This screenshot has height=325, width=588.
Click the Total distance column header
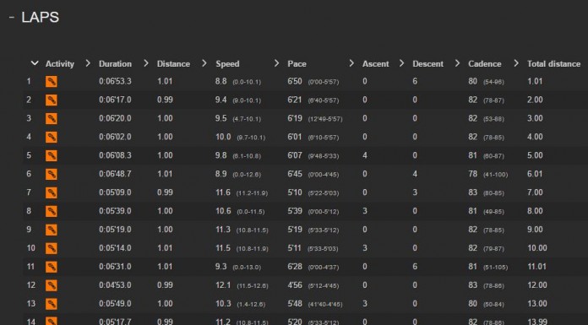tap(554, 63)
